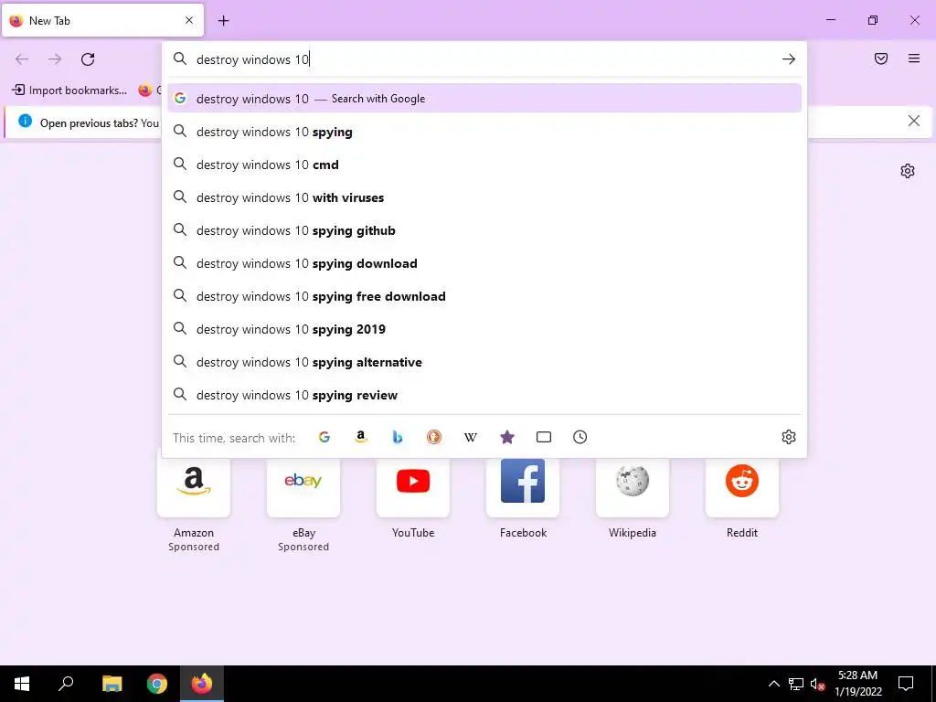Open search settings gear in dropdown
Image resolution: width=936 pixels, height=702 pixels.
click(789, 437)
